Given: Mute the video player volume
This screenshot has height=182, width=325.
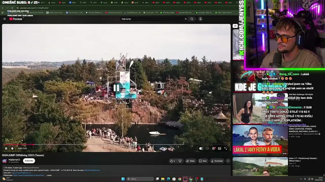Looking at the screenshot, I should (x=12, y=148).
